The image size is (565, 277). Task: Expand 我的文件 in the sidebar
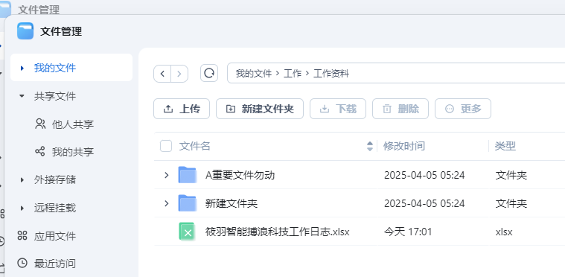tap(22, 68)
